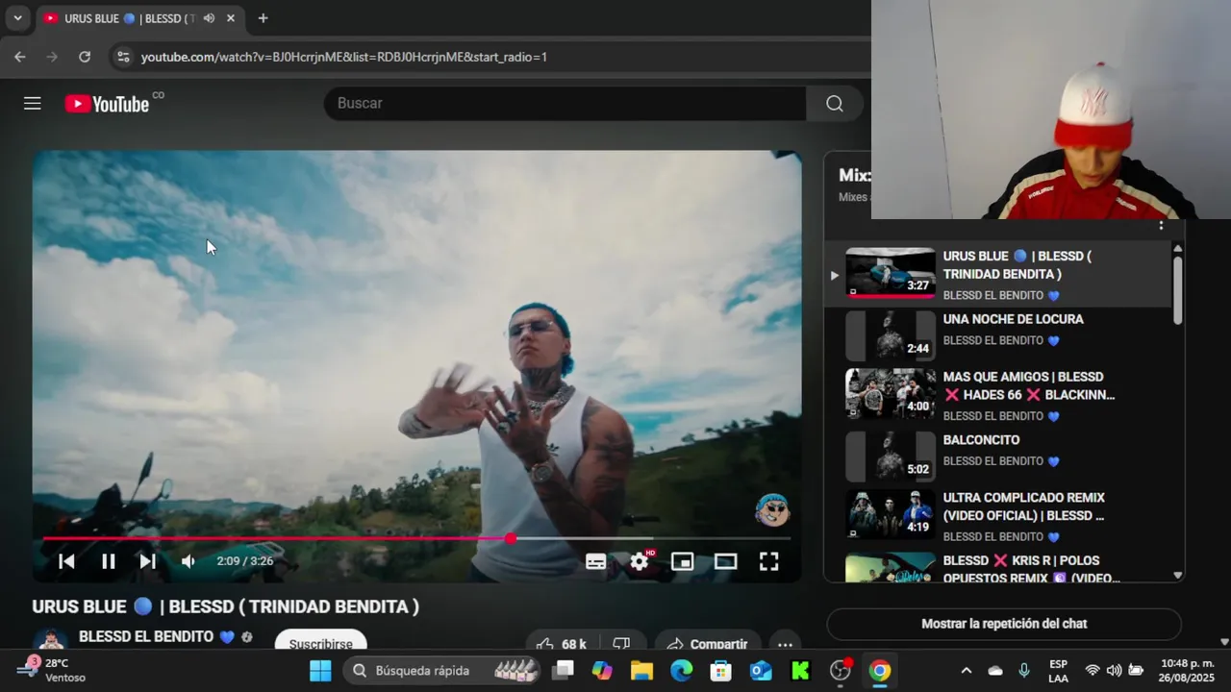1231x692 pixels.
Task: Open BLESSD EL BENDITO channel link
Action: coord(146,636)
